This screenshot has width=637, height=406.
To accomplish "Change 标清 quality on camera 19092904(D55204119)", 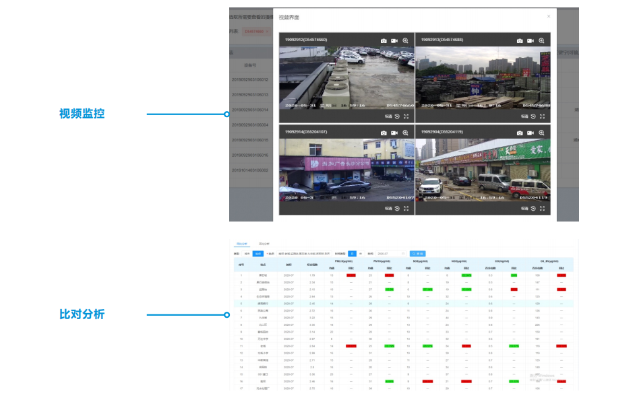I will pyautogui.click(x=524, y=209).
